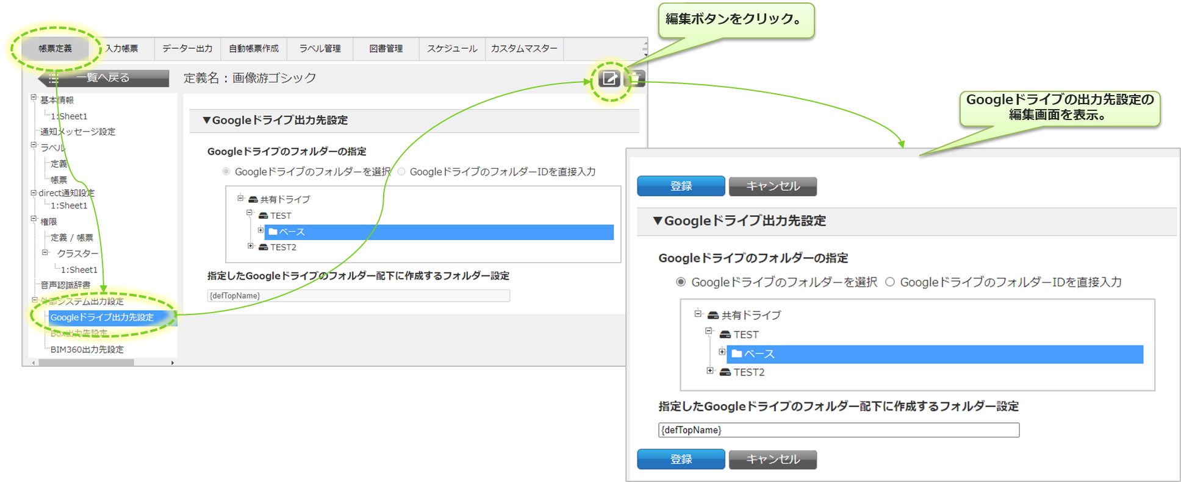The height and width of the screenshot is (482, 1181).
Task: Click the list icon on 一覧へ戻る button
Action: point(54,79)
